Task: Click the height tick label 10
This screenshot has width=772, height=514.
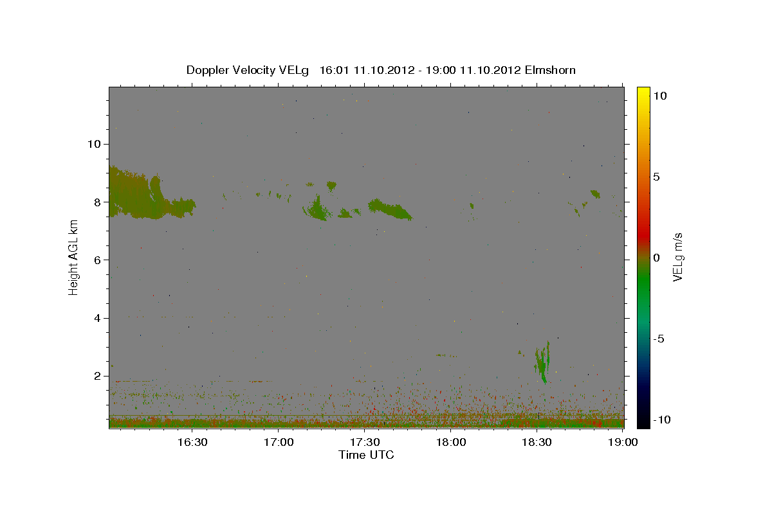Action: (x=94, y=143)
